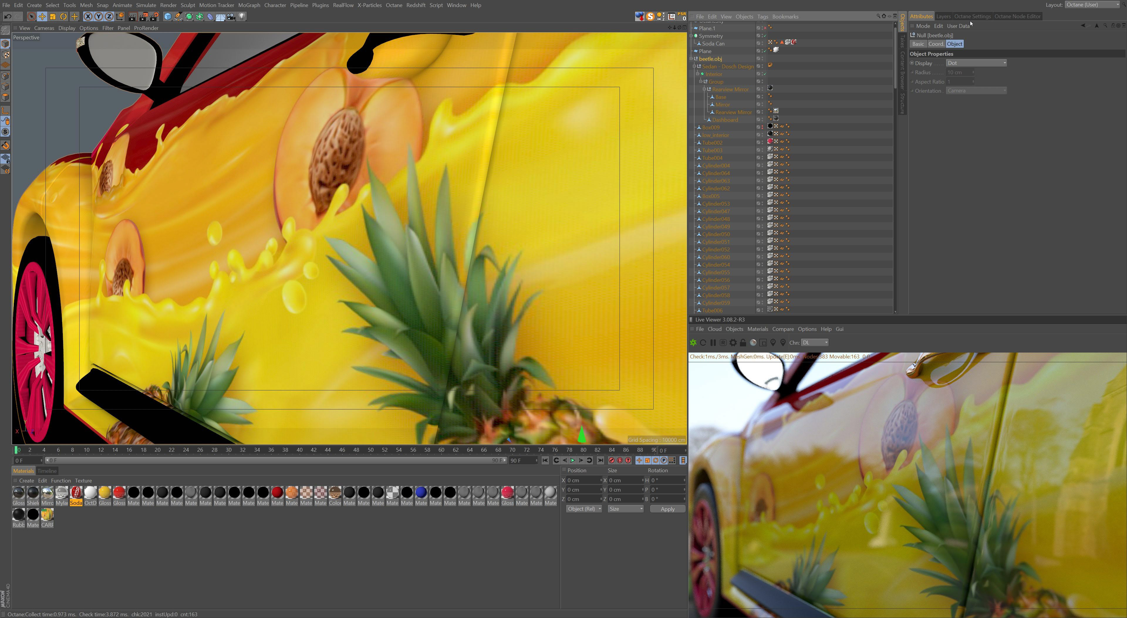Toggle the X axis lock
Screen dimensions: 1127x618
pyautogui.click(x=88, y=17)
